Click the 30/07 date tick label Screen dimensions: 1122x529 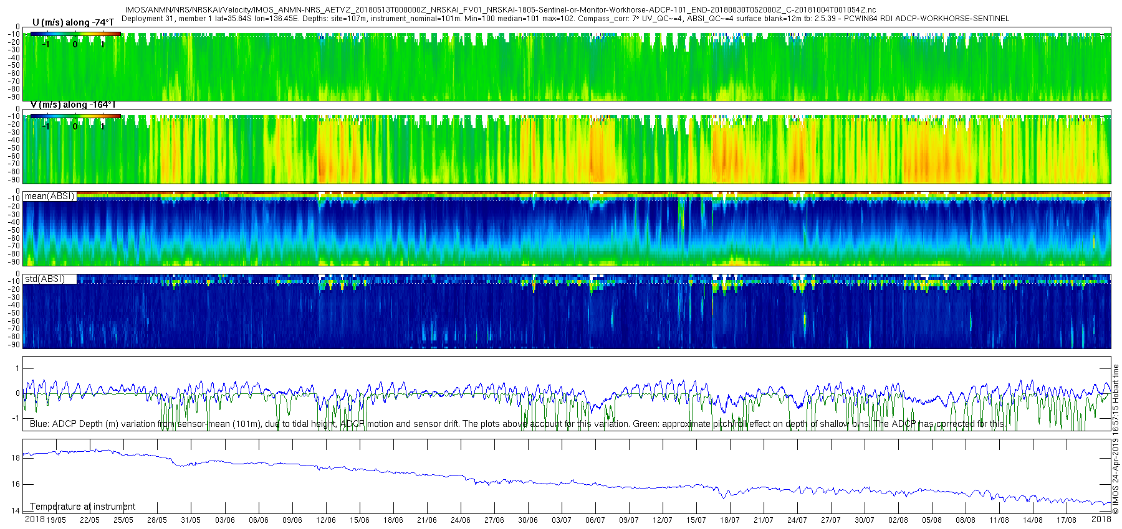pos(865,520)
